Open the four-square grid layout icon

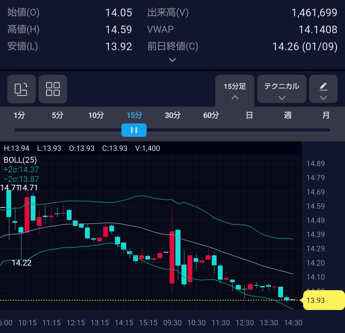[53, 89]
